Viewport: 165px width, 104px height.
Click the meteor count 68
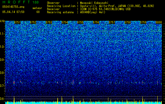pos(38,12)
